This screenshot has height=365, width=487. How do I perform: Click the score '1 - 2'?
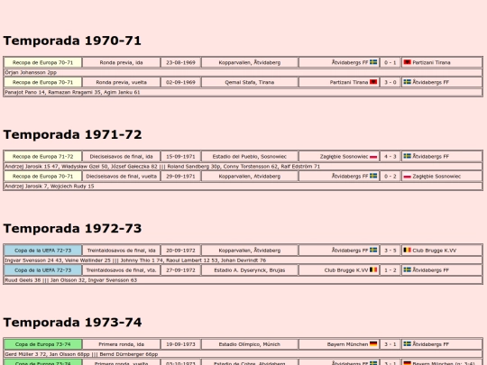click(391, 270)
